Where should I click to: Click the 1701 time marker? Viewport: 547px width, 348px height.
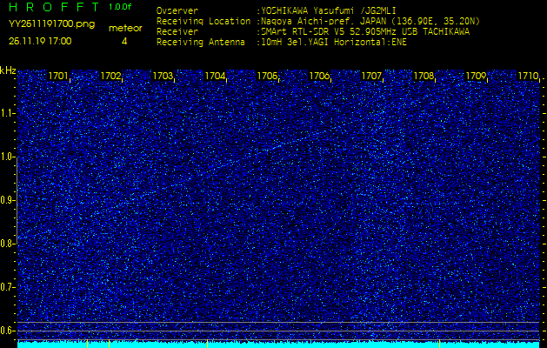click(x=59, y=77)
